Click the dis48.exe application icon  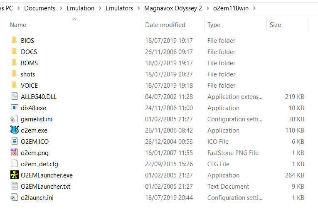15,108
